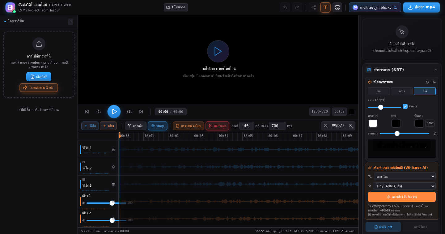Jump to the end of the timeline

pyautogui.click(x=141, y=112)
